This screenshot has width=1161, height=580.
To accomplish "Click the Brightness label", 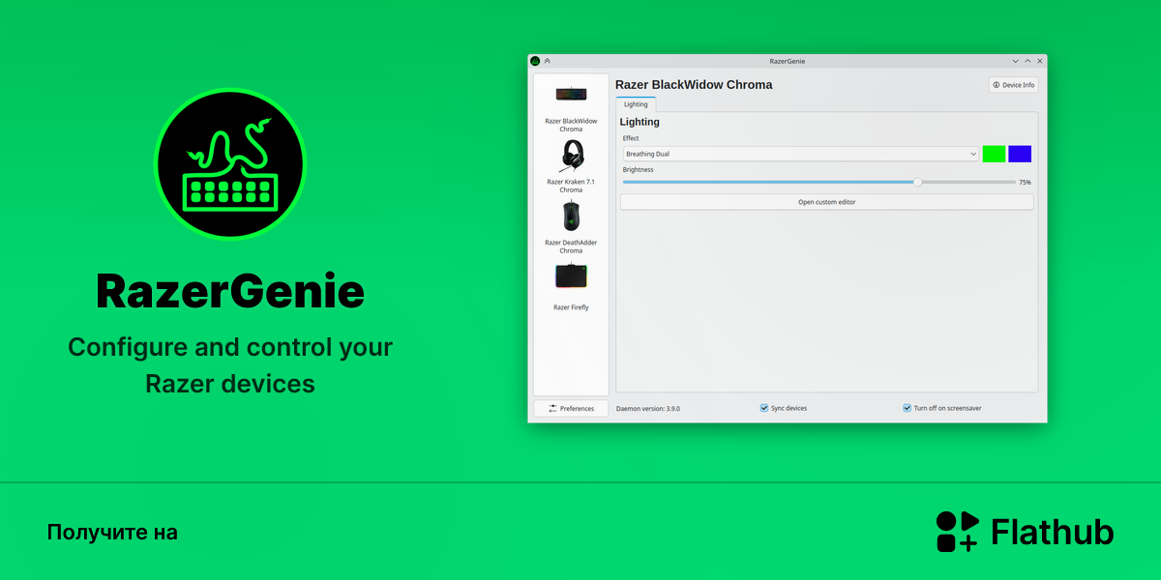I will coord(639,170).
